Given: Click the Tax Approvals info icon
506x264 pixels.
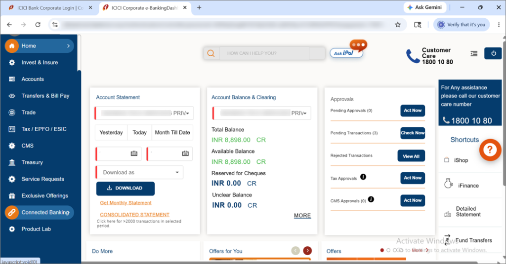Looking at the screenshot, I should [363, 177].
